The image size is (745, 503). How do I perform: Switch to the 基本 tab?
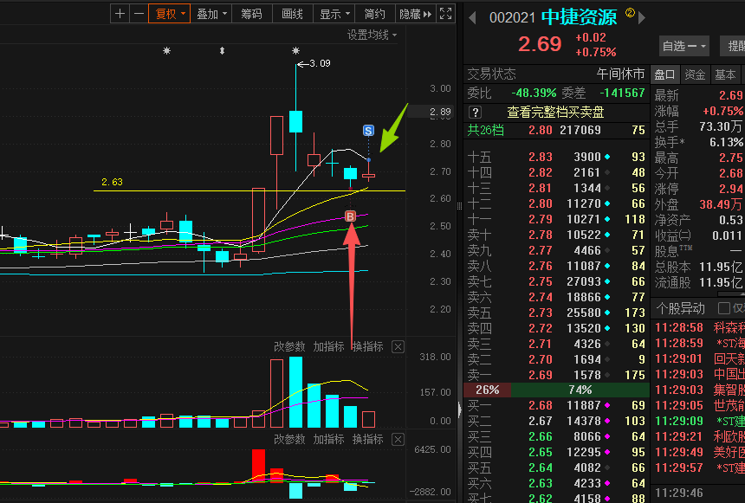725,74
